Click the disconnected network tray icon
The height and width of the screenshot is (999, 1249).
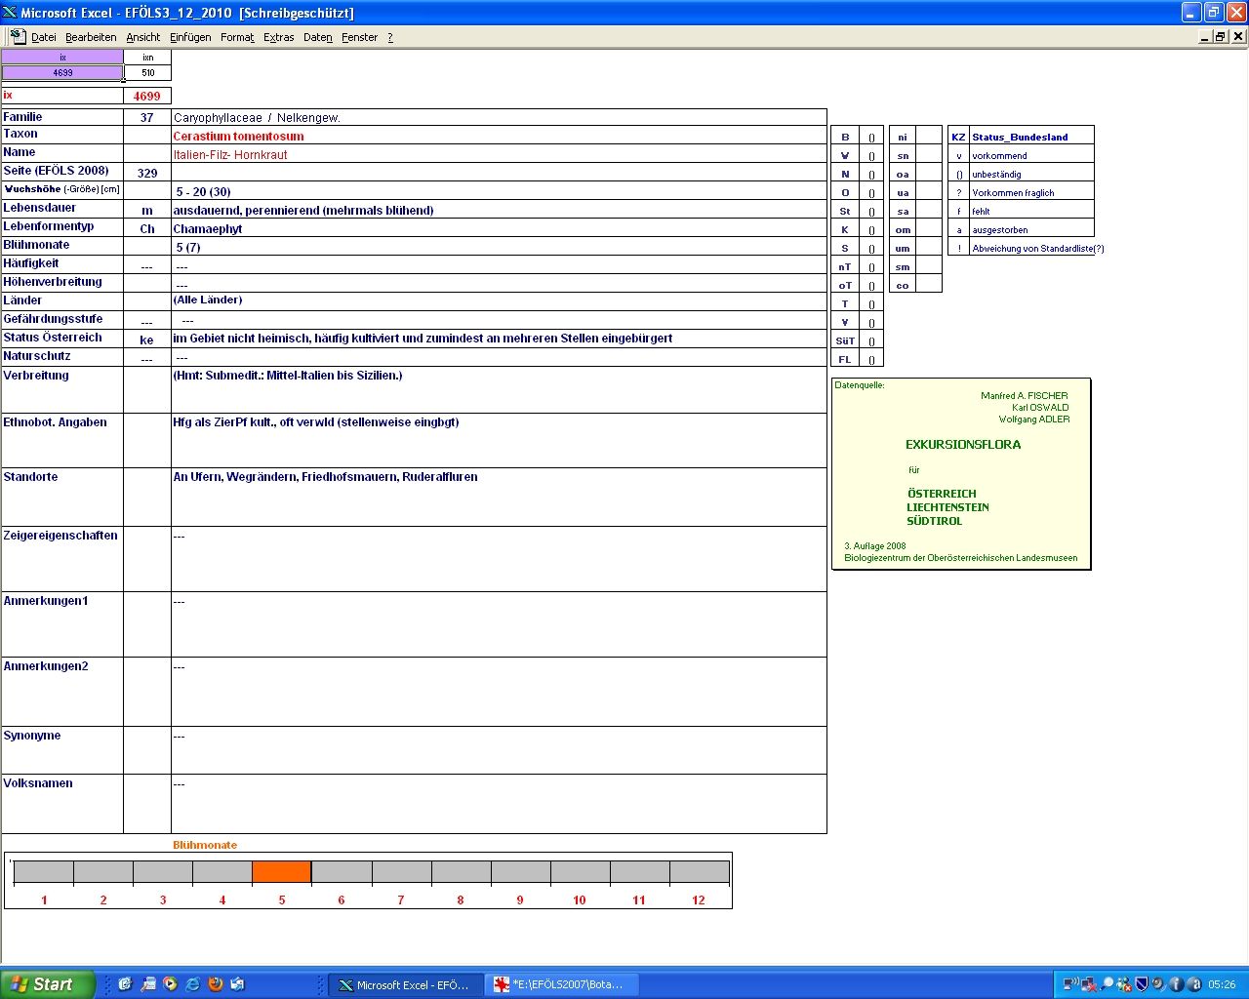click(1089, 984)
